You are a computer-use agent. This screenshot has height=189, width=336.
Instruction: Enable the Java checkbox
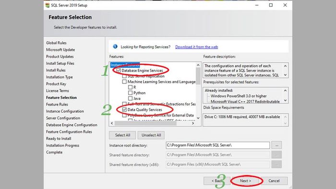pos(130,98)
